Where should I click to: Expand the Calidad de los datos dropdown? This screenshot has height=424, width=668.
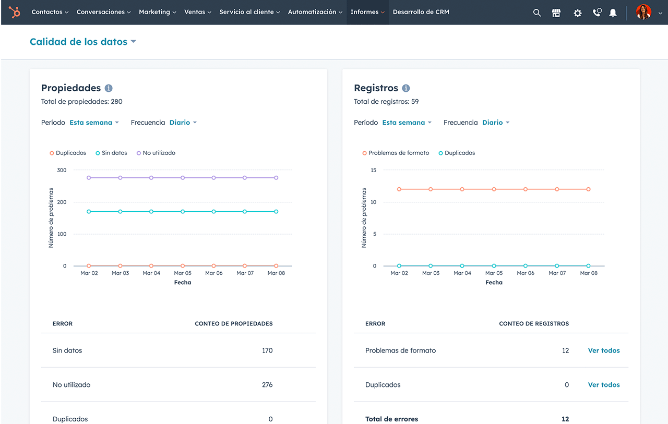[83, 42]
